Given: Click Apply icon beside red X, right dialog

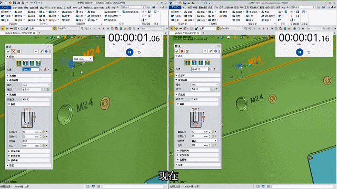Looking at the screenshot, I should point(187,51).
